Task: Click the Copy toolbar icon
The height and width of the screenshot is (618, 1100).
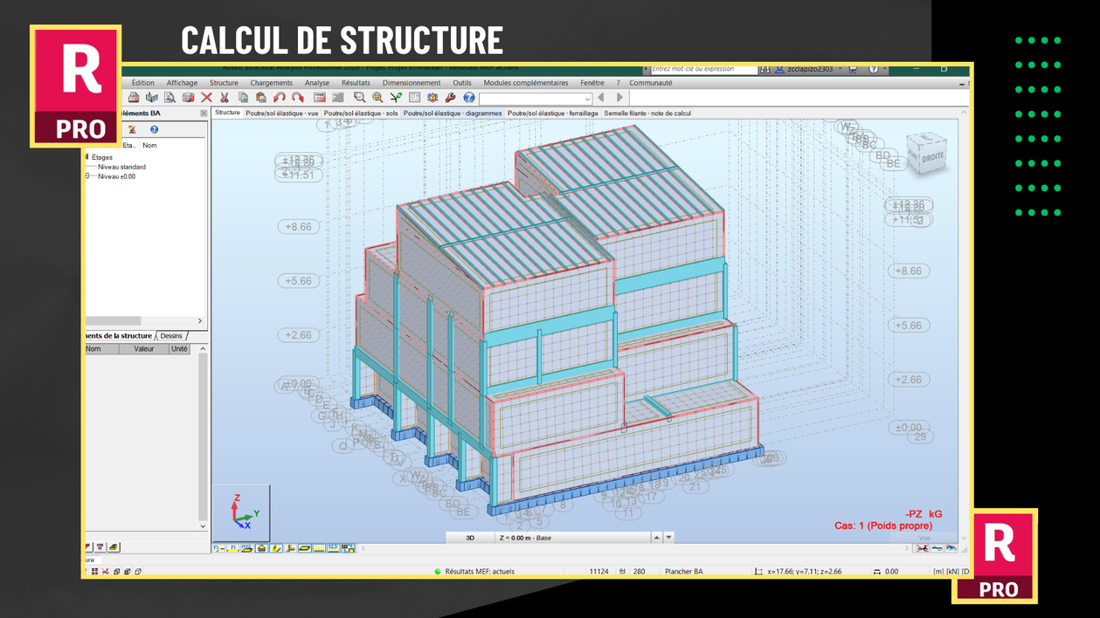Action: [x=243, y=98]
